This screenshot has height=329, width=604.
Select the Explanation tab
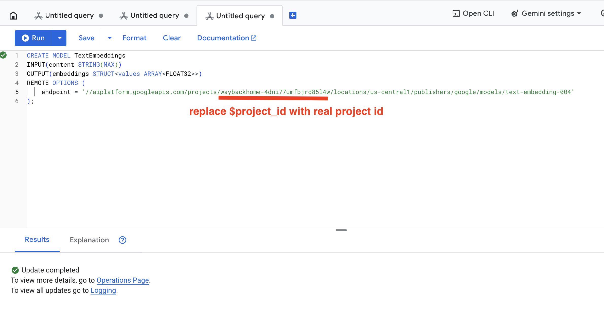click(x=89, y=240)
